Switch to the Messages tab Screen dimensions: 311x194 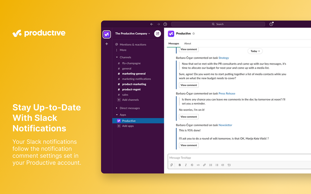click(x=174, y=43)
